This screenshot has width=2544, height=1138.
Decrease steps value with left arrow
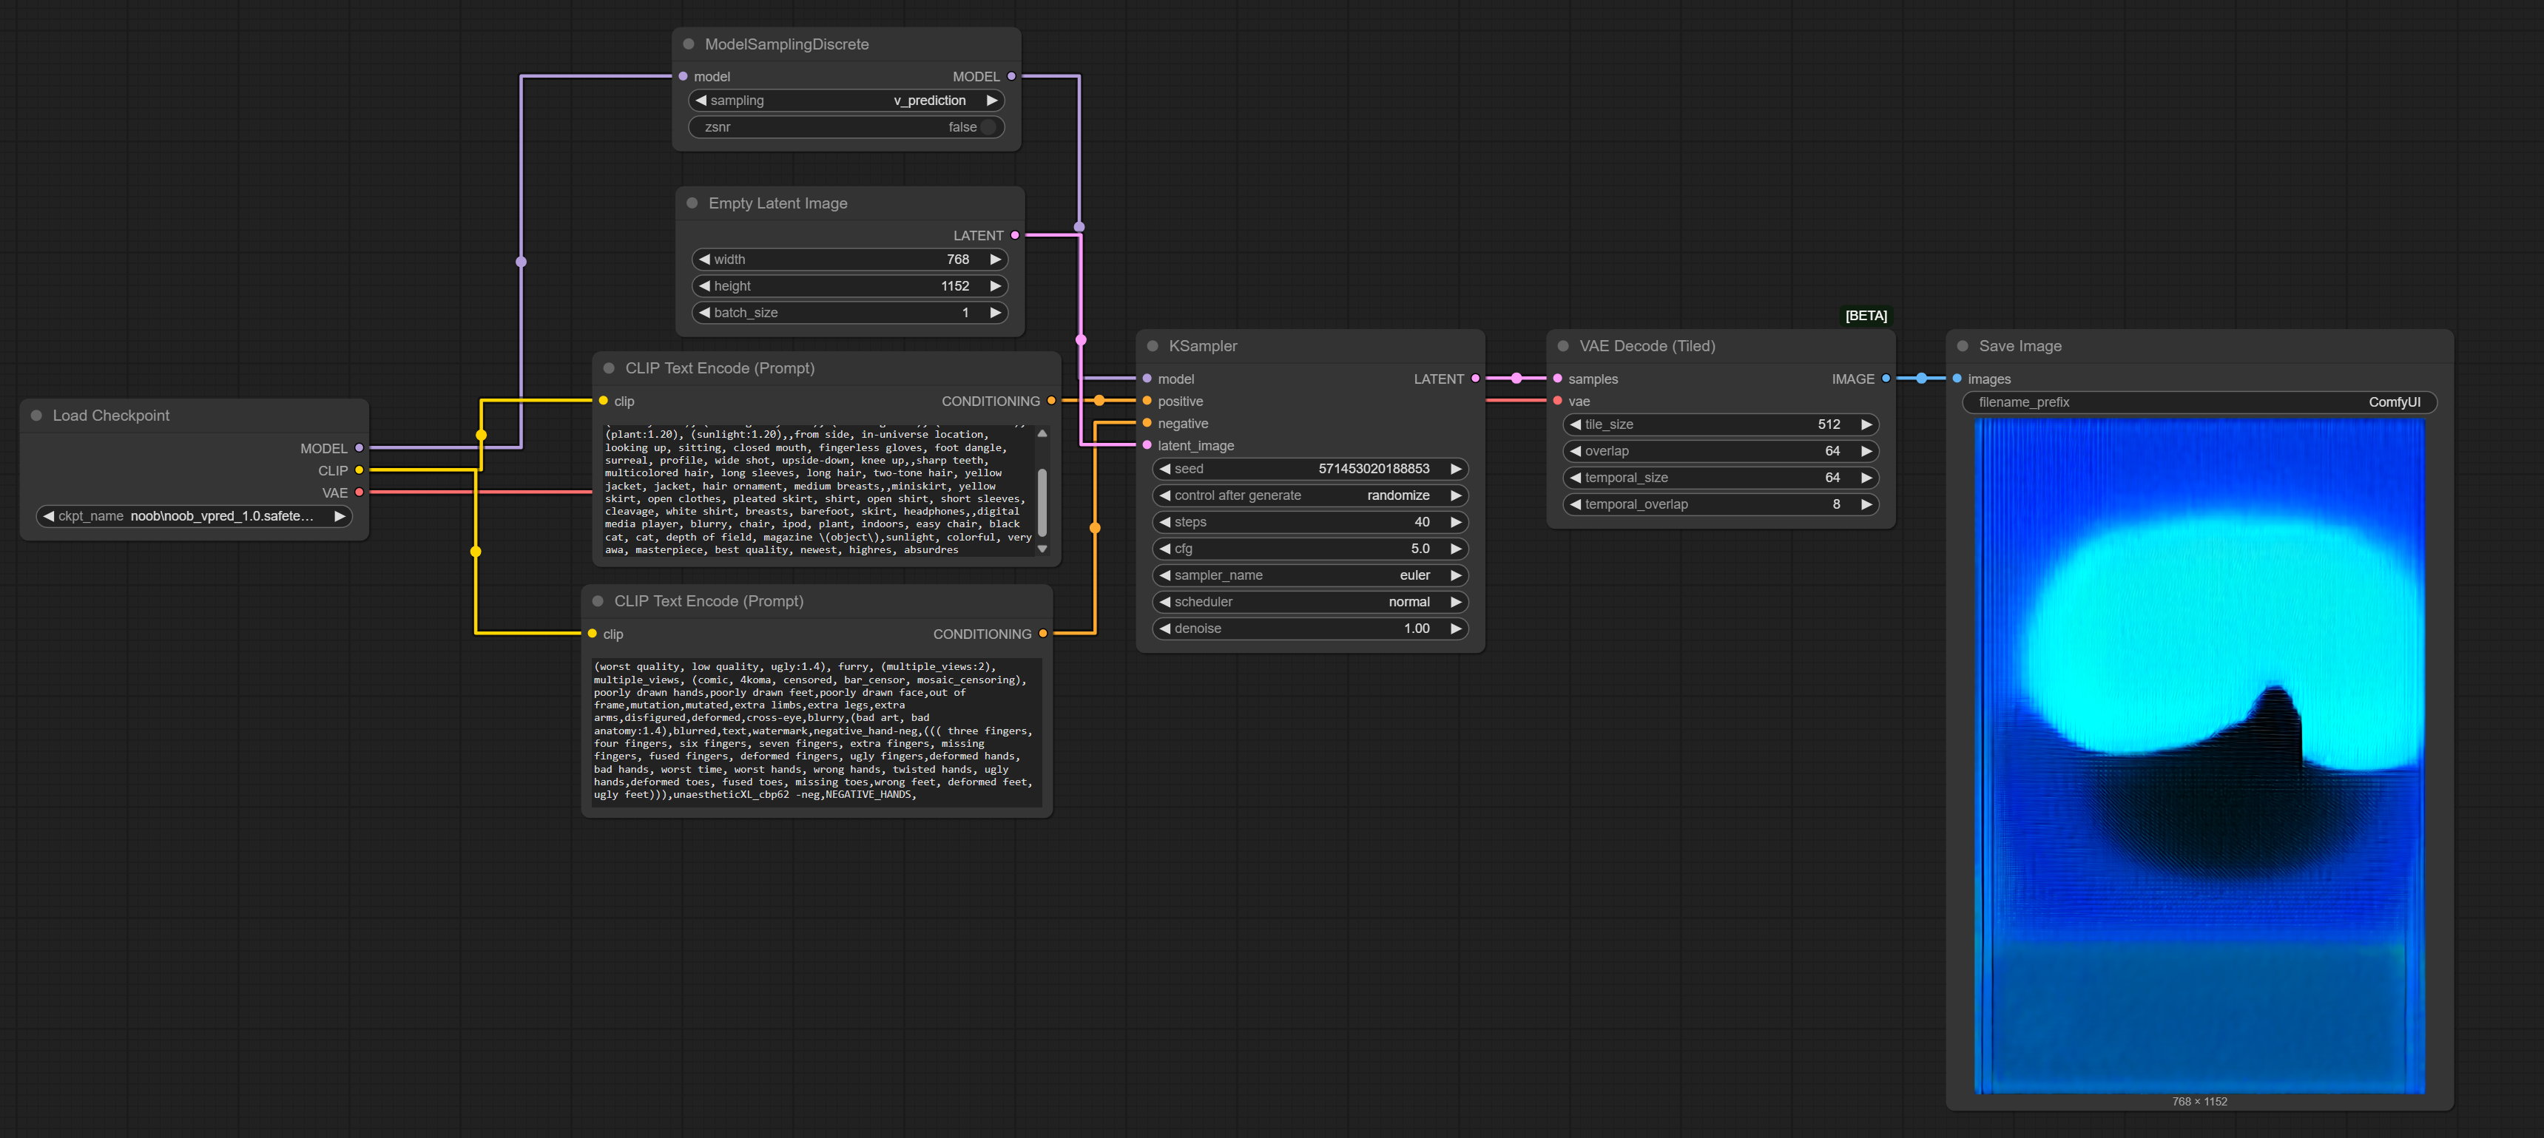click(x=1165, y=522)
